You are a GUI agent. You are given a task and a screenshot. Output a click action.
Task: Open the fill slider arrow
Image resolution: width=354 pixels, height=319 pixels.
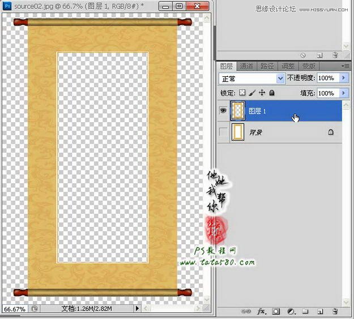344,93
